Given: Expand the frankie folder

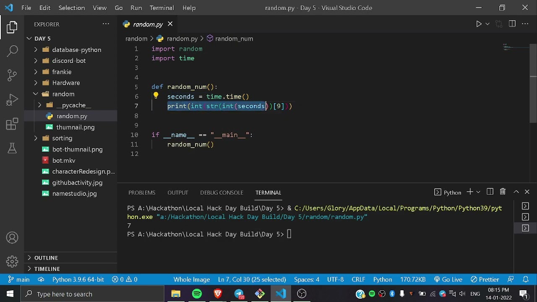Looking at the screenshot, I should 70,72.
